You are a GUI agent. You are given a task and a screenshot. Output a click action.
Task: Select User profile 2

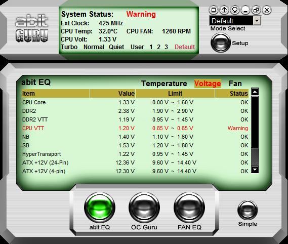point(159,47)
